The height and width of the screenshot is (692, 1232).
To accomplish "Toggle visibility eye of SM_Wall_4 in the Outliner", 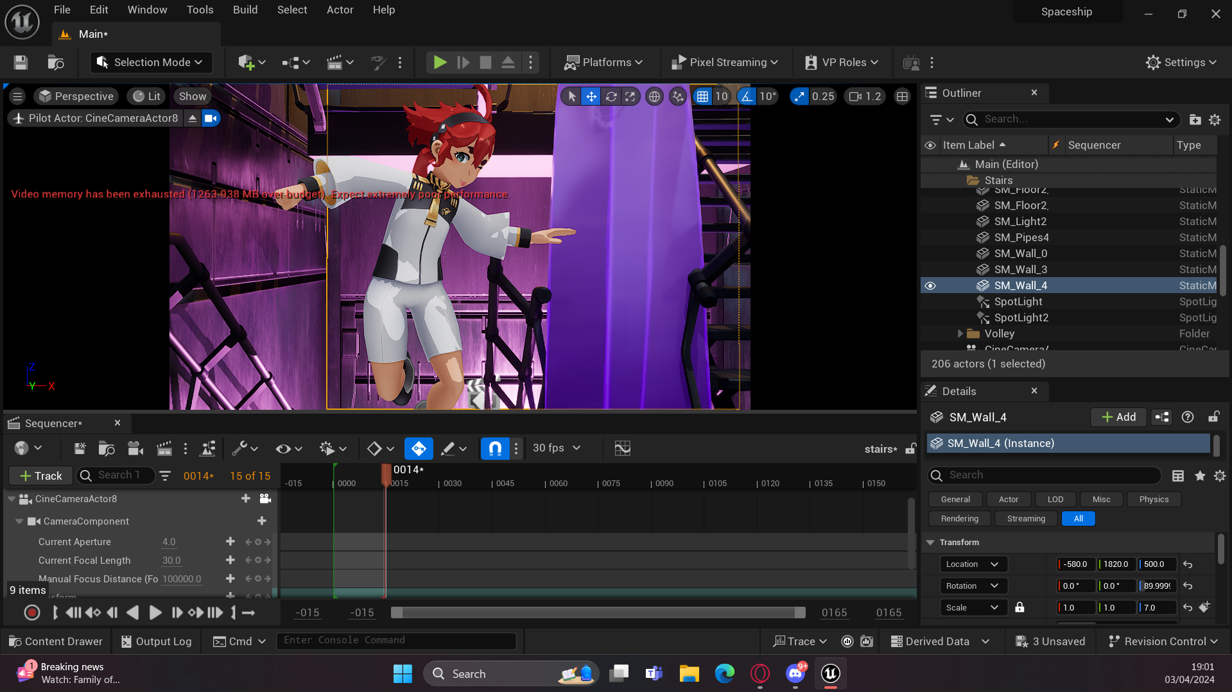I will coord(930,285).
